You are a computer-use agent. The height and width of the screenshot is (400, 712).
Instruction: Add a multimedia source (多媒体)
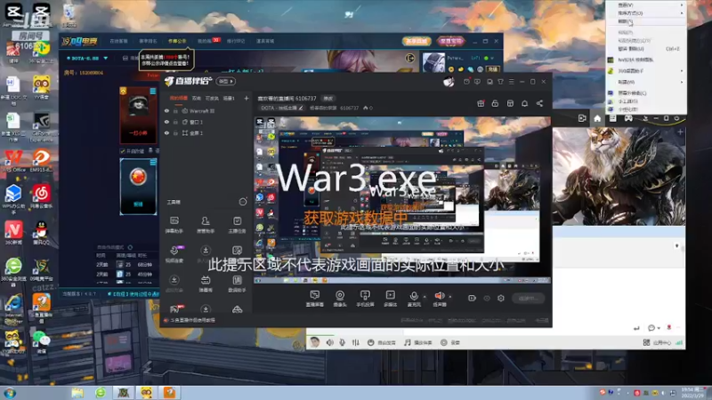pos(390,299)
